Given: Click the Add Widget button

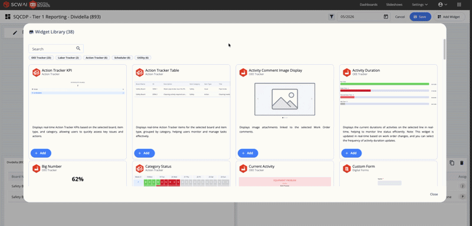Looking at the screenshot, I should (x=449, y=17).
